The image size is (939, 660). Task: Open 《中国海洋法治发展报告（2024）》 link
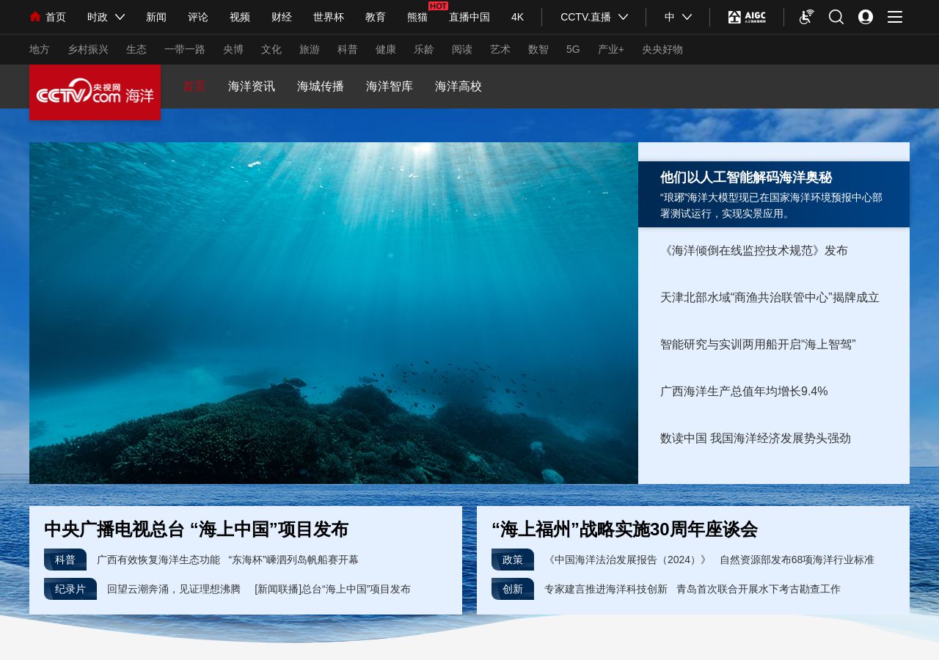click(627, 560)
